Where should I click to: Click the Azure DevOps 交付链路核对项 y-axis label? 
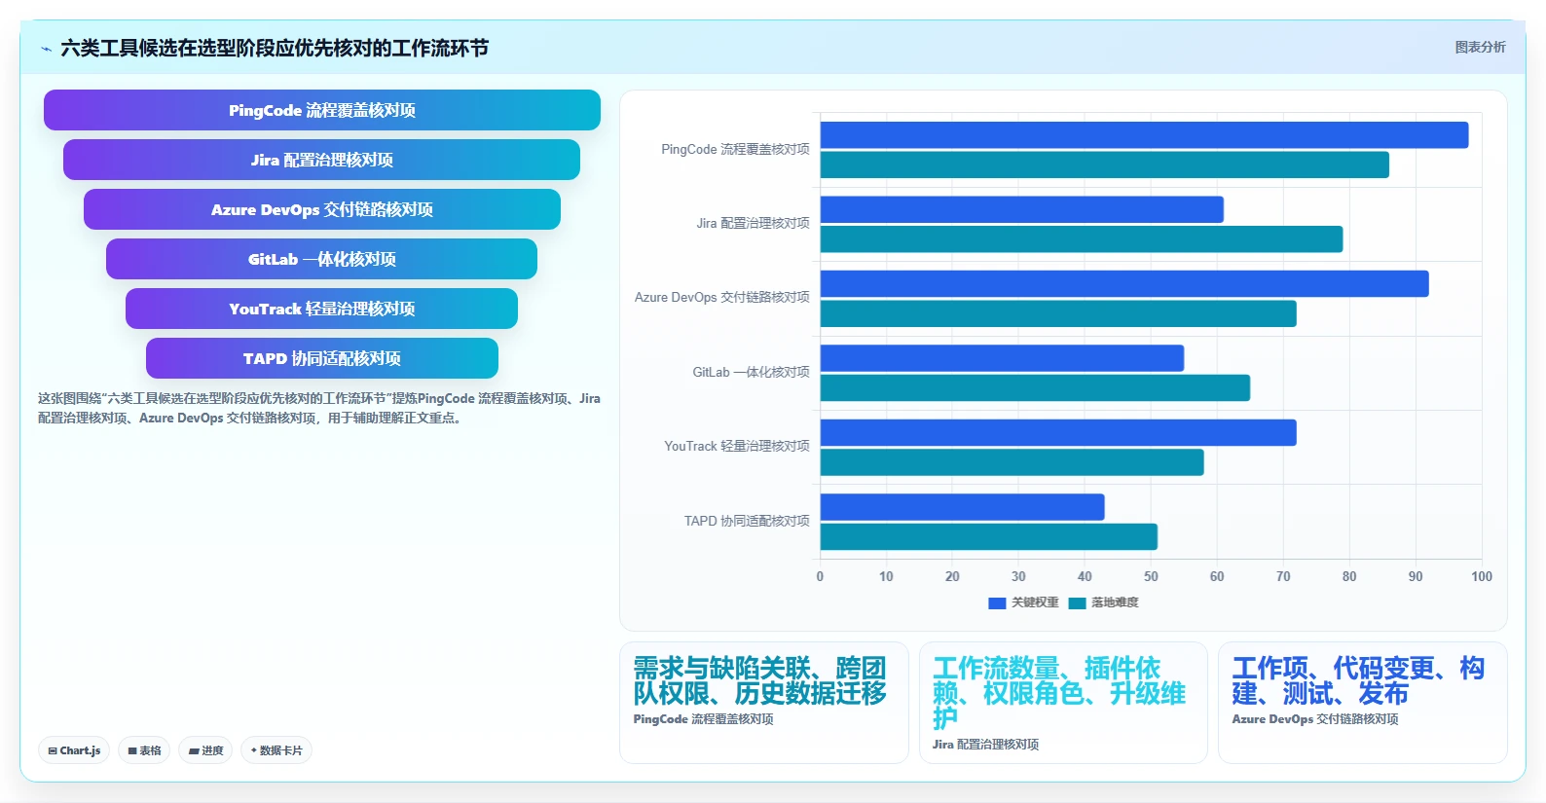pos(721,298)
